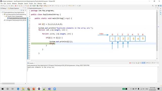
Task: Stop debugging with the main toolbar Terminate icon
Action: coord(16,6)
